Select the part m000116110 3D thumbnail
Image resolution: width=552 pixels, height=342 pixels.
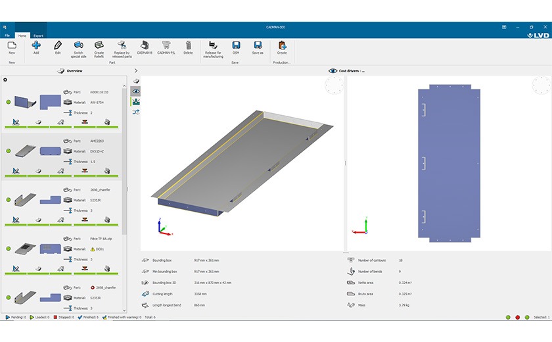pos(26,102)
